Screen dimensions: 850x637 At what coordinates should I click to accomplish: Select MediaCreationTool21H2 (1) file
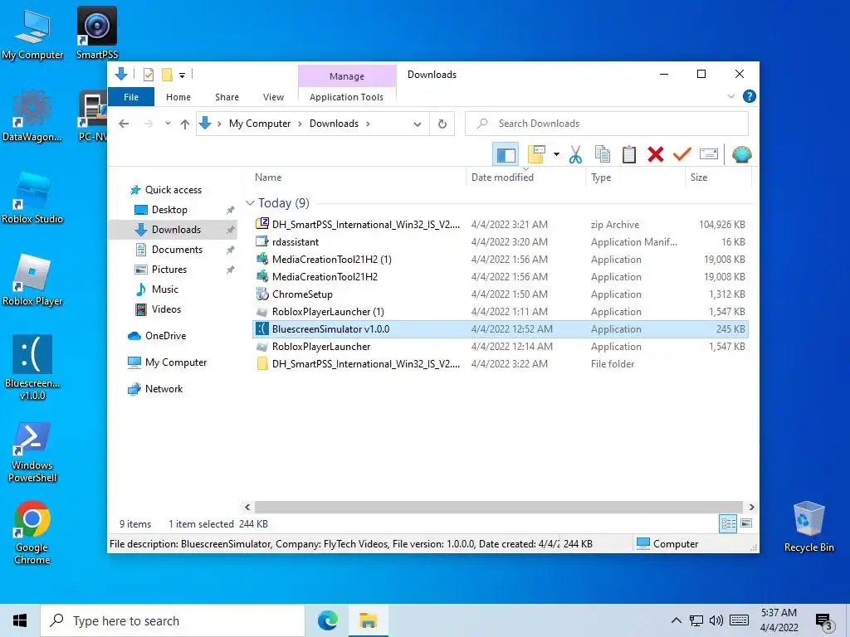tap(501, 260)
